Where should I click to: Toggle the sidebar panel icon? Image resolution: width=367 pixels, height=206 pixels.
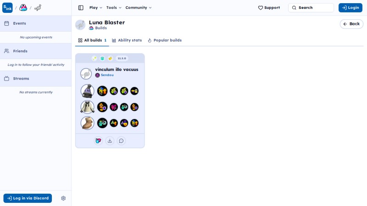[81, 8]
